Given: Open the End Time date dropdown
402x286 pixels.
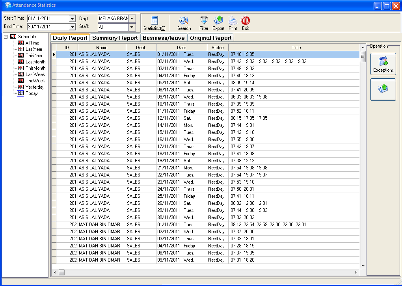Looking at the screenshot, I should [72, 27].
